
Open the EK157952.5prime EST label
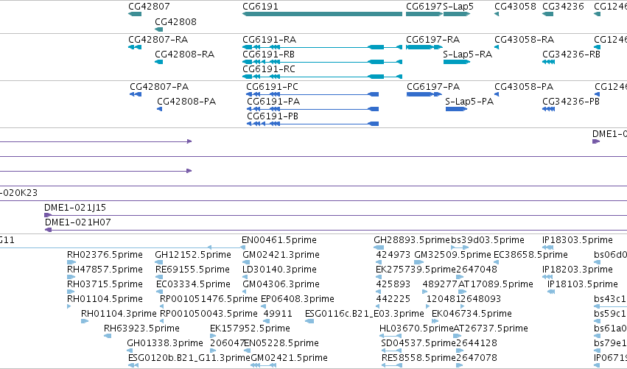pyautogui.click(x=250, y=328)
